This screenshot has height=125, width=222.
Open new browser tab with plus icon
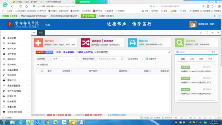coord(110,2)
